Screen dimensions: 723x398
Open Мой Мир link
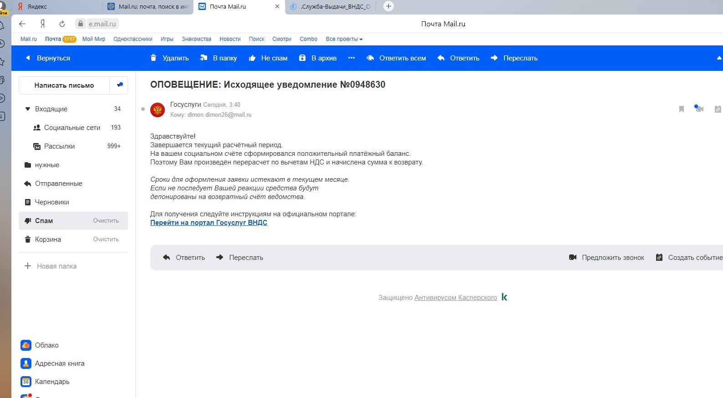tap(94, 39)
